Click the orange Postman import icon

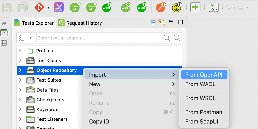161,7
